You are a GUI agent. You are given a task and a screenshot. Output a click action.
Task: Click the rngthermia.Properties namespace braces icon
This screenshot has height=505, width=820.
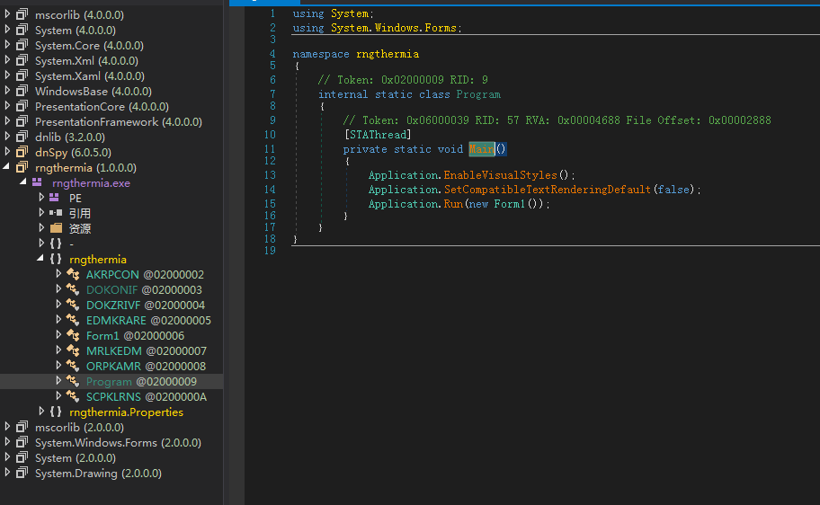(x=56, y=412)
